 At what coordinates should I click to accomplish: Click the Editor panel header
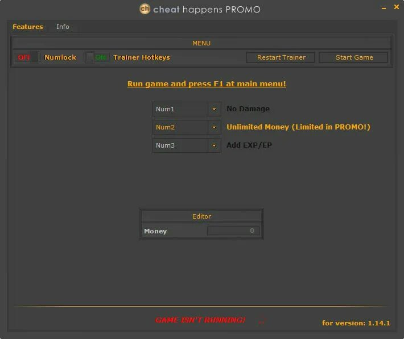click(x=201, y=216)
